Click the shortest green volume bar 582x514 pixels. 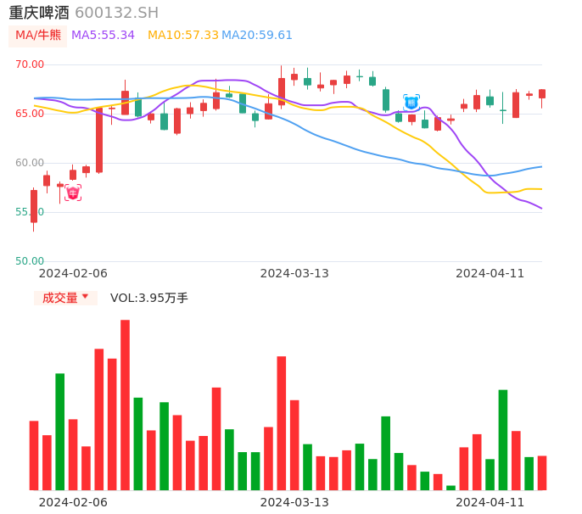tap(451, 488)
